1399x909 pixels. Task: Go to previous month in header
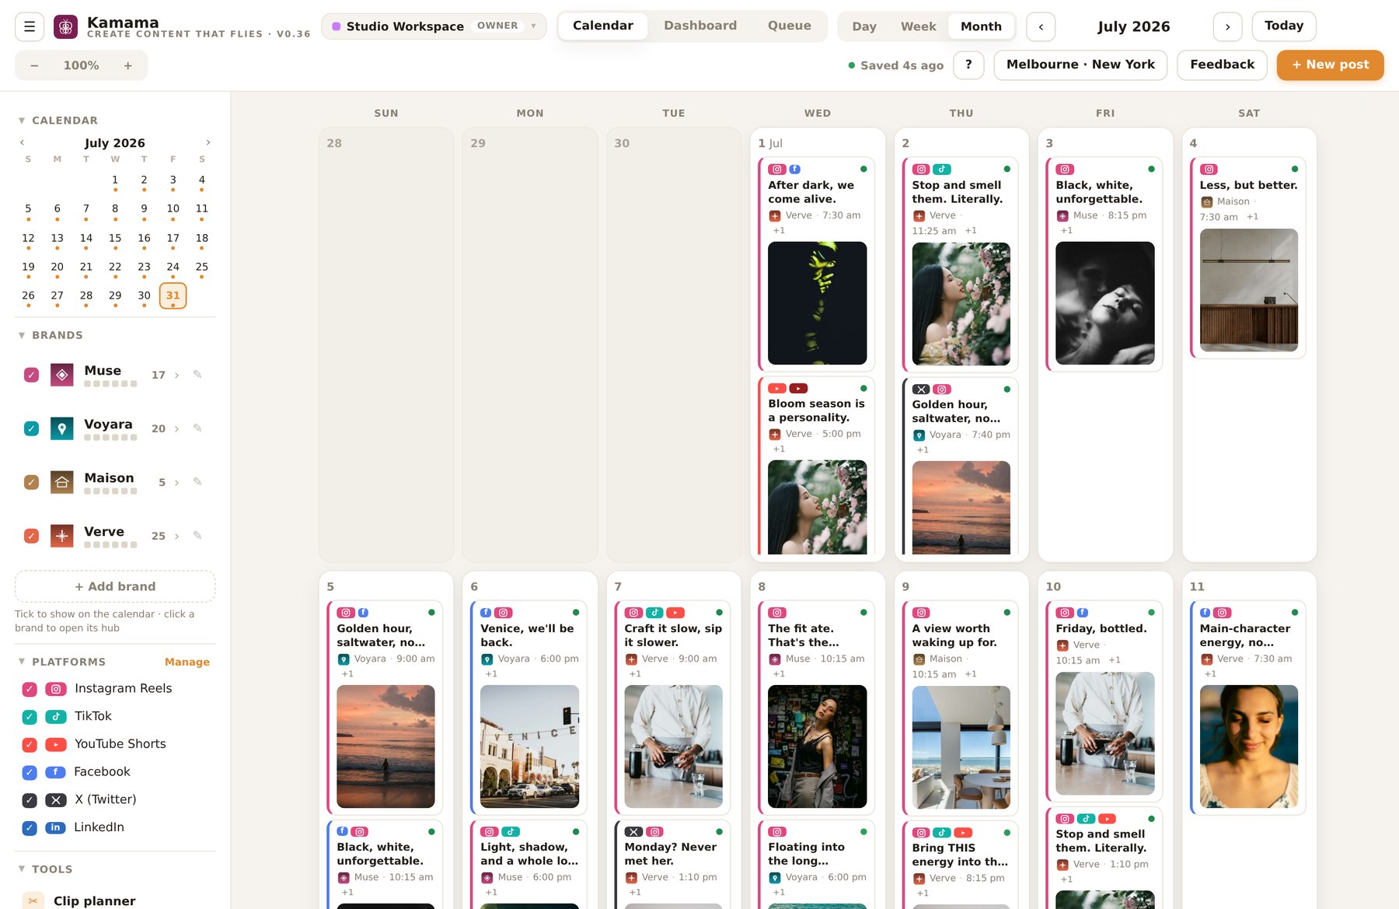pyautogui.click(x=1041, y=26)
